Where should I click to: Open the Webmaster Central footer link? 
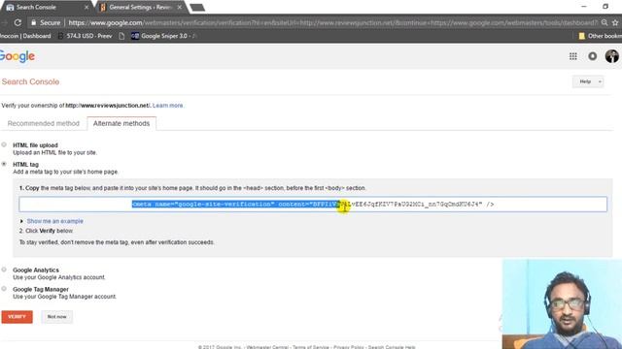coord(267,347)
